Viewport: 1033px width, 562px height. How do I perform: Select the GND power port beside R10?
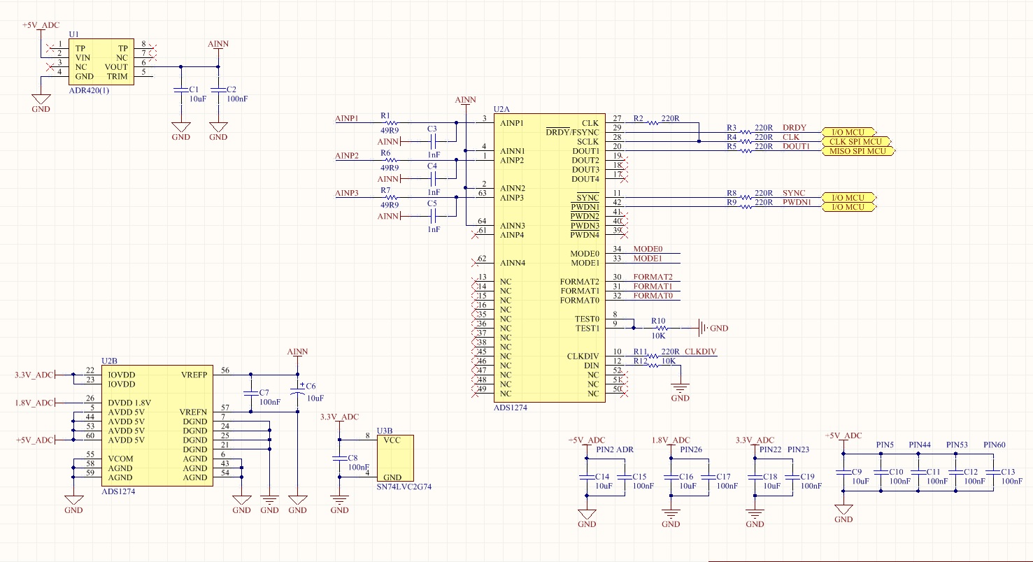[713, 328]
